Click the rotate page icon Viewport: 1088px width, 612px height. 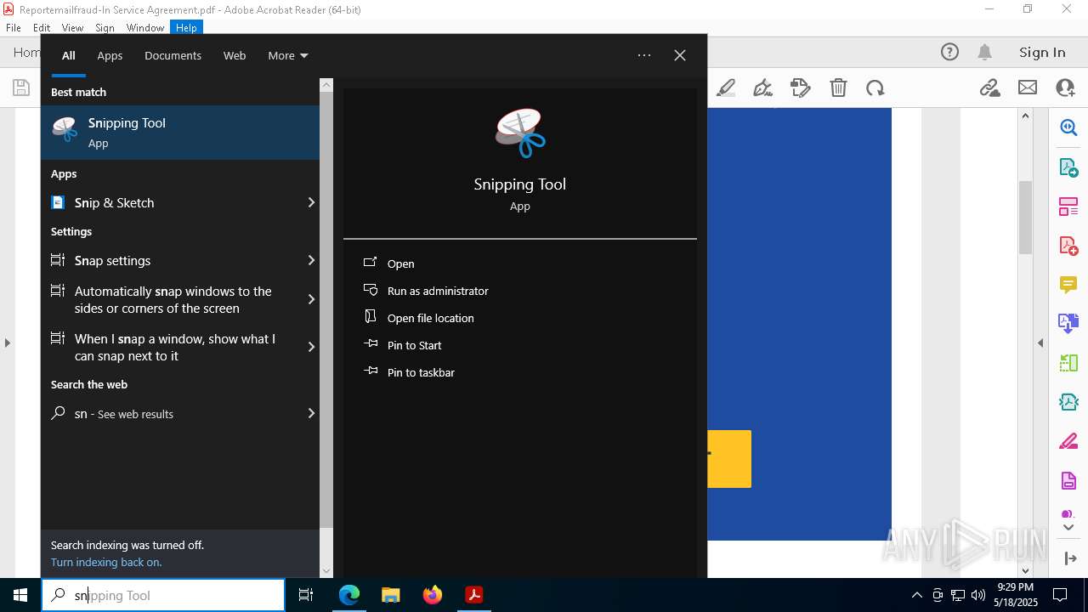[875, 88]
